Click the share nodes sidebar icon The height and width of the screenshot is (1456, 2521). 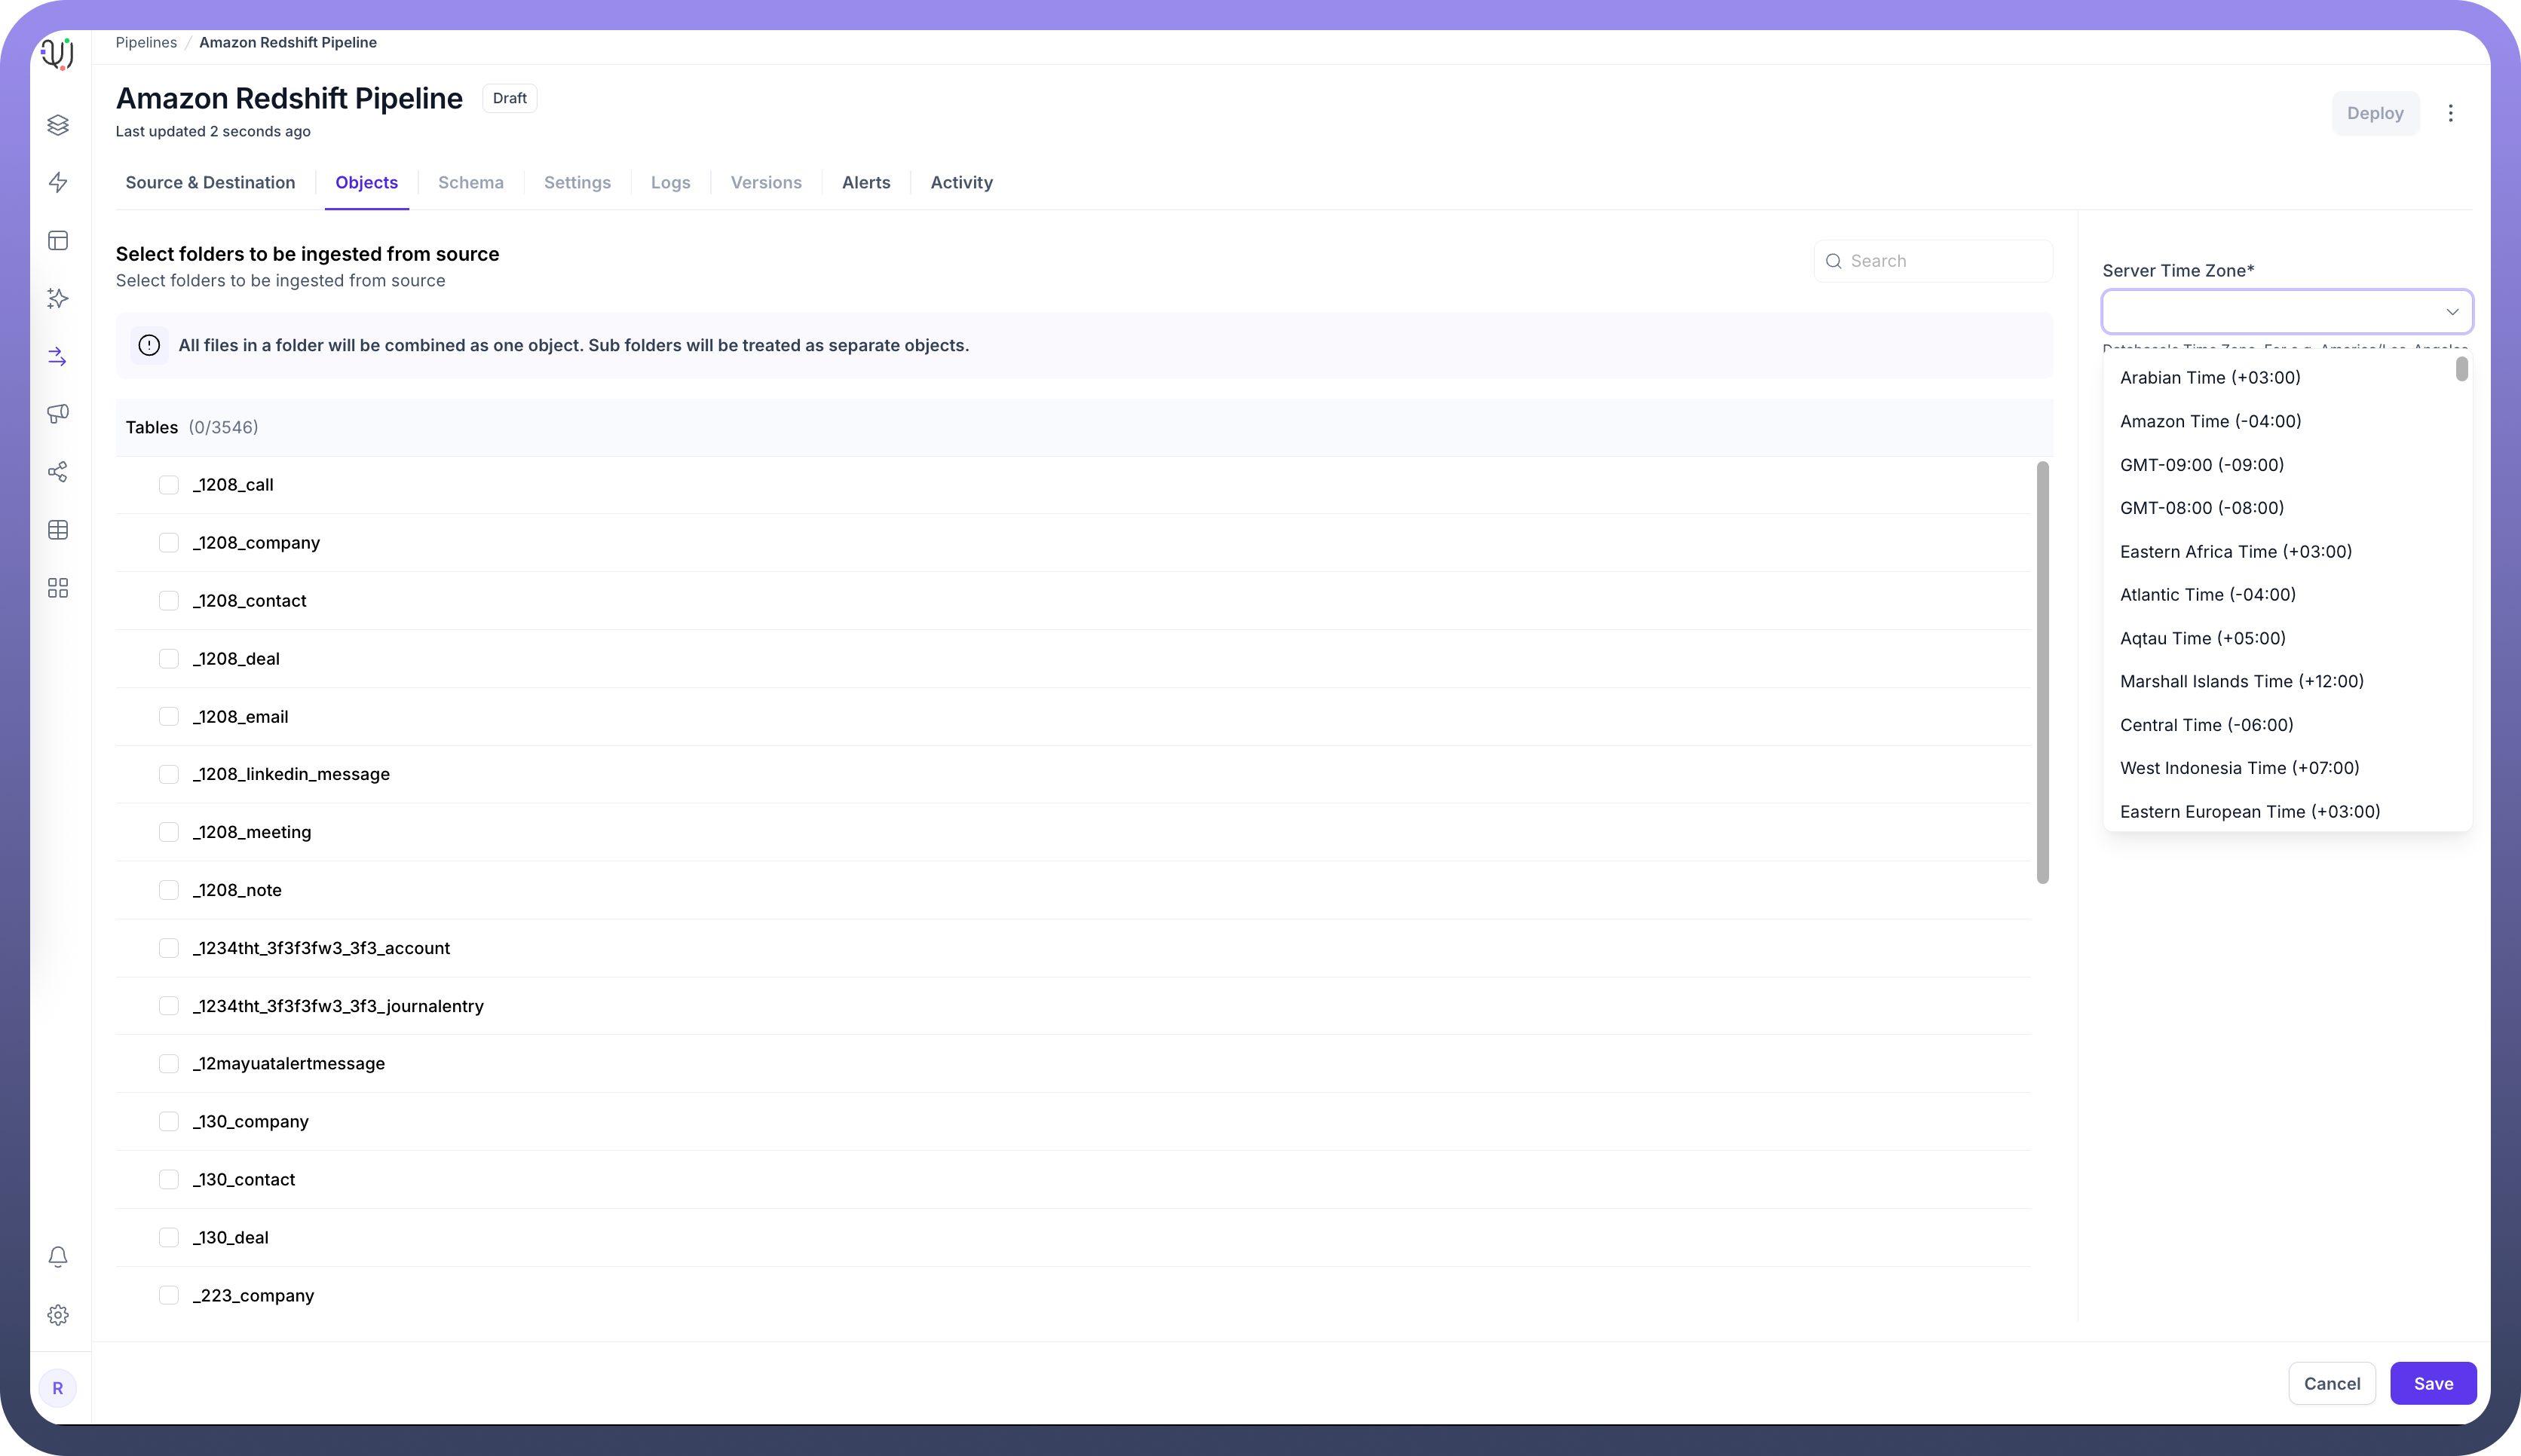click(x=58, y=472)
